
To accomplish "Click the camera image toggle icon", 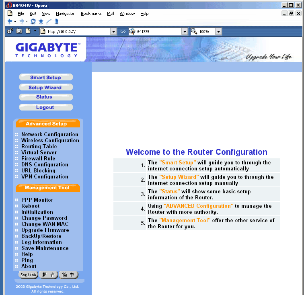I will 19,31.
